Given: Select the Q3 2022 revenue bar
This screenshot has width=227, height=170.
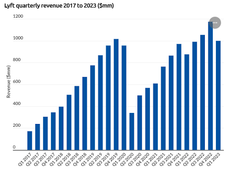Looking at the screenshot, I should [203, 93].
